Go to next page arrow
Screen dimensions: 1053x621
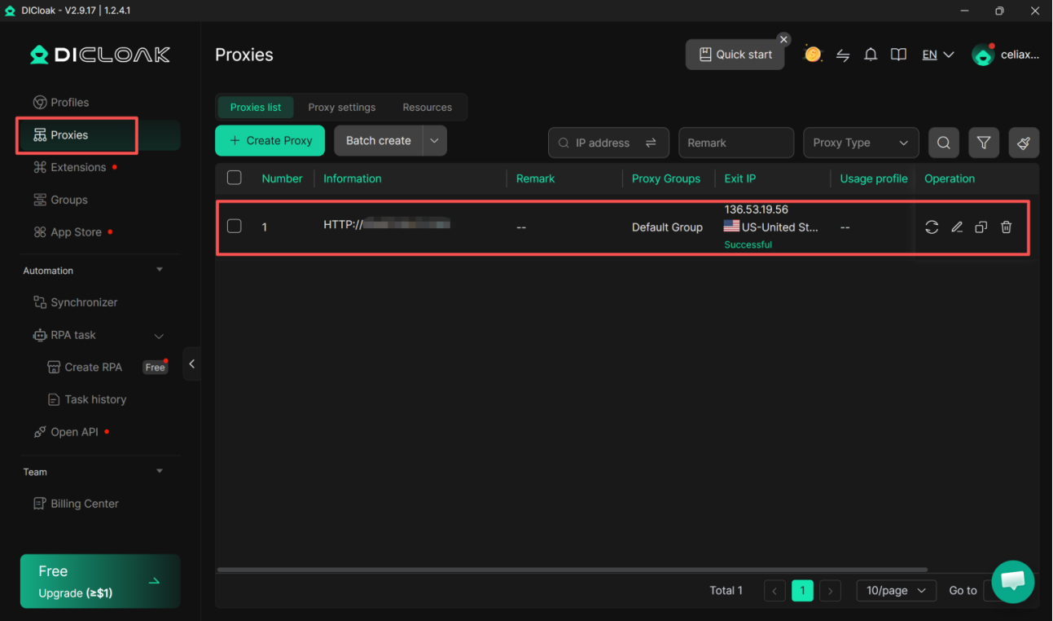coord(830,591)
